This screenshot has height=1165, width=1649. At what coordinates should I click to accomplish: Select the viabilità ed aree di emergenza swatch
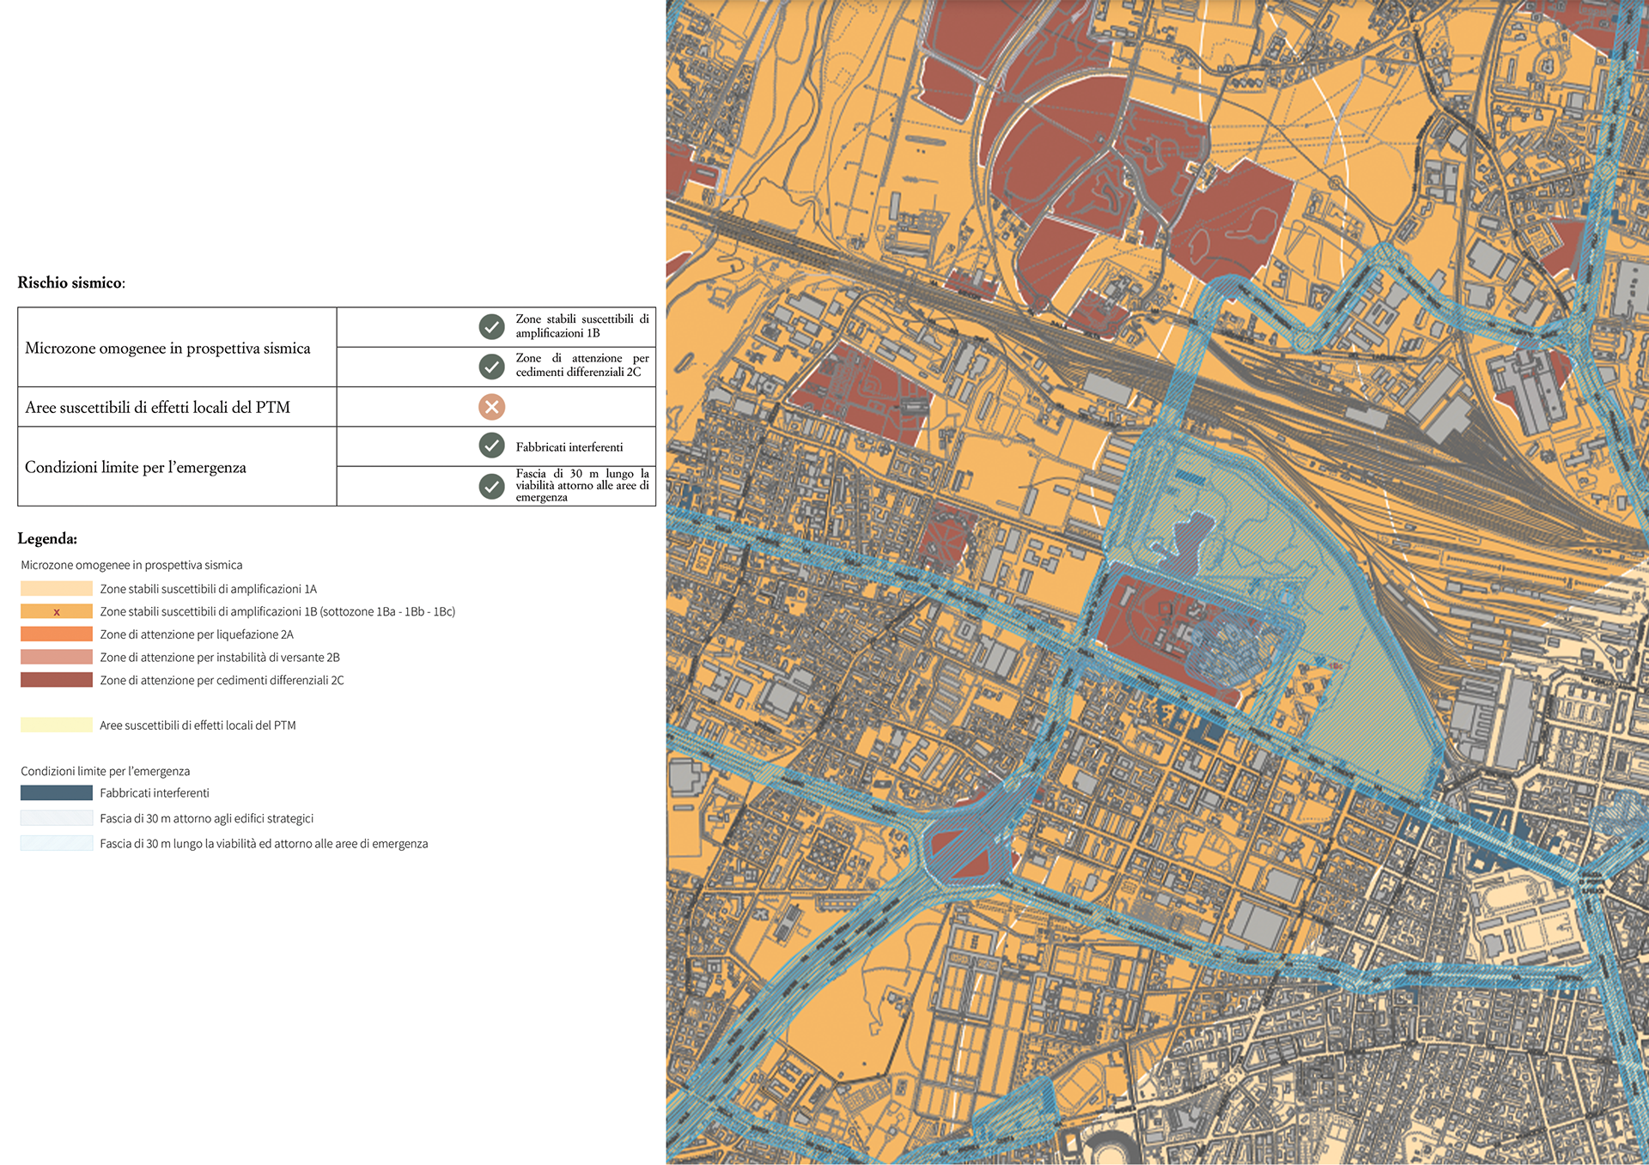(x=57, y=844)
